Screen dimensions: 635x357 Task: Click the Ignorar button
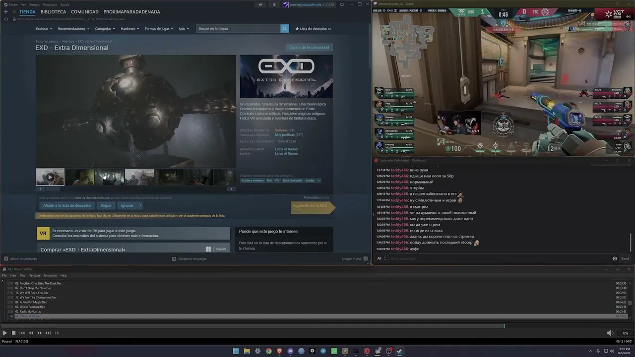point(127,205)
